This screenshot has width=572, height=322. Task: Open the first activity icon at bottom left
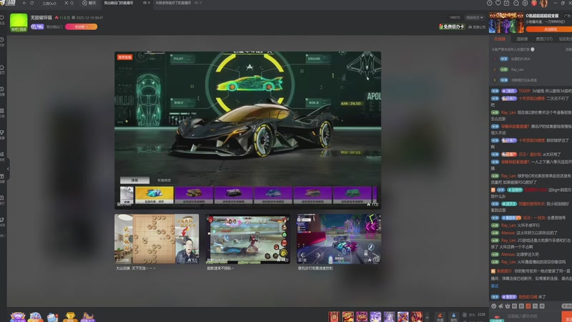17,317
